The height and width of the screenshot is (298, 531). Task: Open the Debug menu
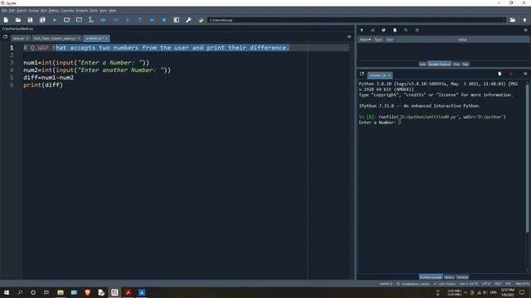coord(54,11)
